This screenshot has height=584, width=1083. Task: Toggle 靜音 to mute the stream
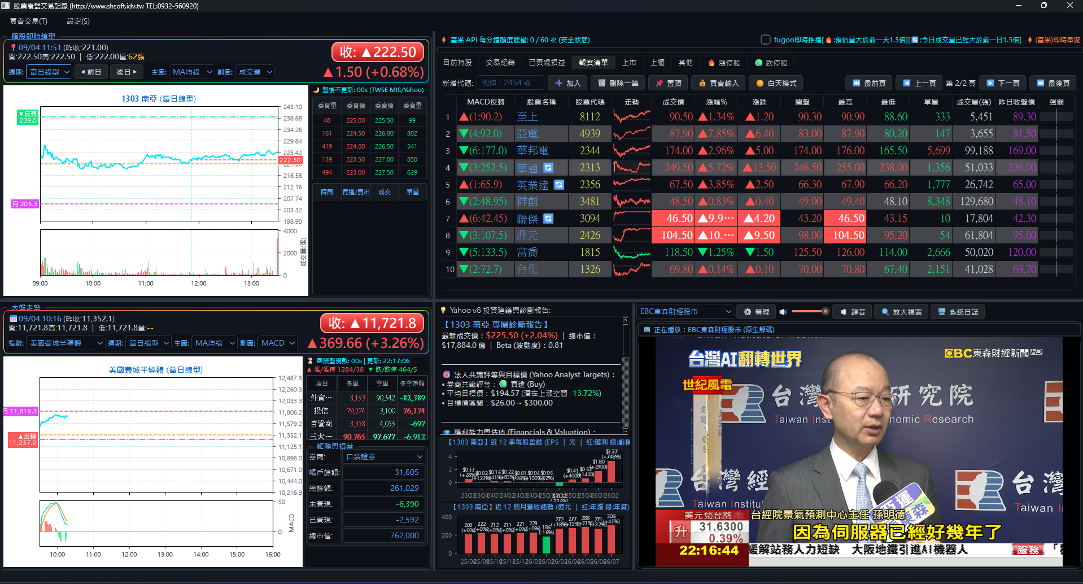(x=853, y=312)
